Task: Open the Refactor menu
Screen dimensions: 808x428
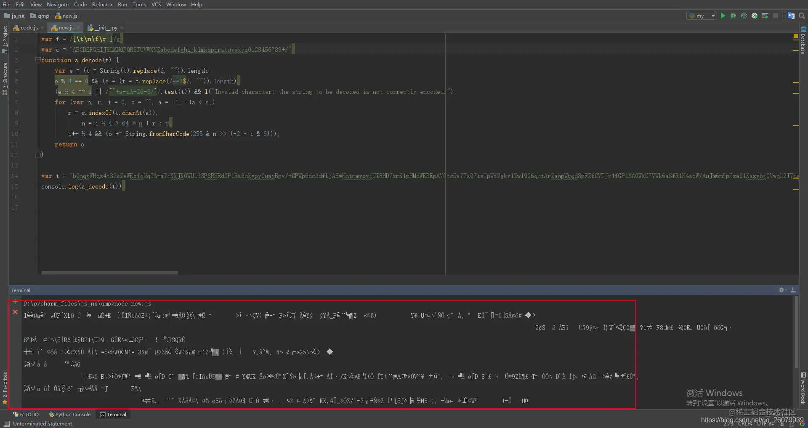Action: point(102,4)
